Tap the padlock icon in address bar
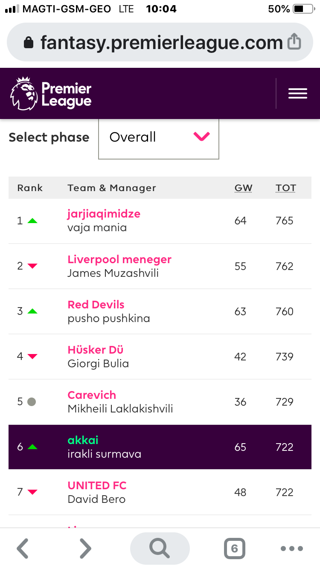320x569 pixels. pos(29,43)
